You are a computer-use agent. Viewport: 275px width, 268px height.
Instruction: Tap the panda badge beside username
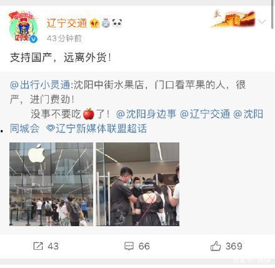(x=117, y=23)
